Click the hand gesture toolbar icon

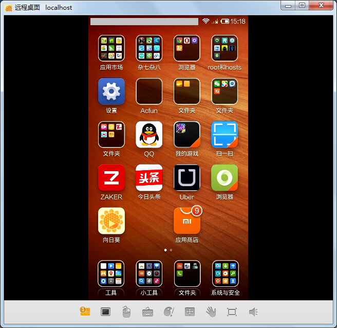click(211, 312)
